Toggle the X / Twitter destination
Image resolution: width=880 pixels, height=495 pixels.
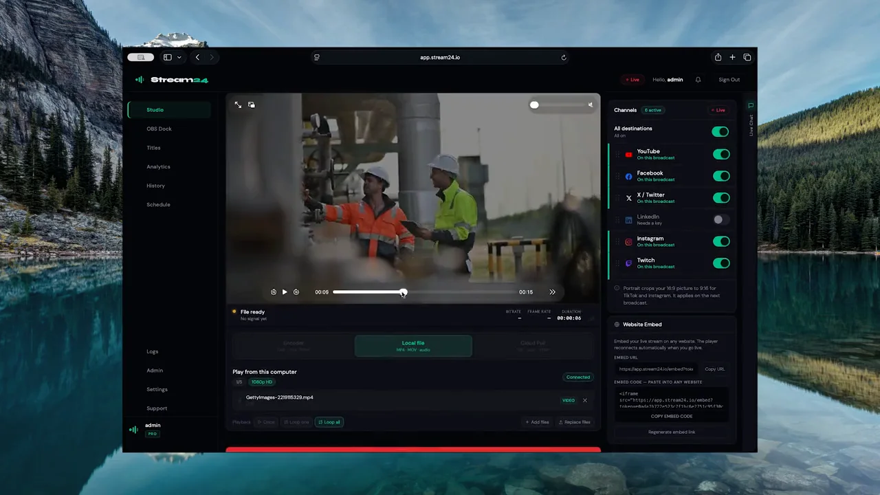721,198
